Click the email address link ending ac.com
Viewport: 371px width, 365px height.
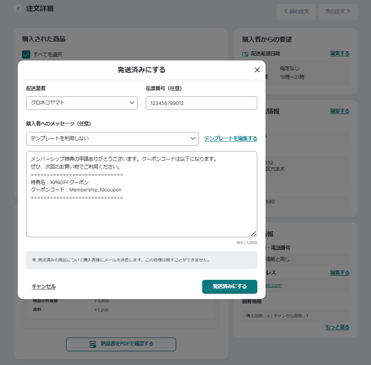tap(273, 285)
